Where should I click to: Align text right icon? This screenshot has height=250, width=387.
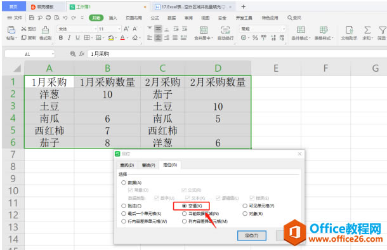167,38
